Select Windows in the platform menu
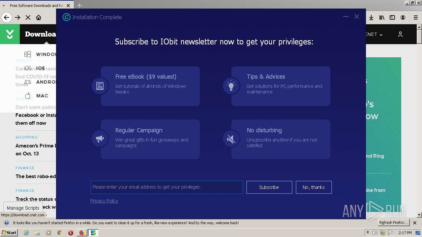Image resolution: width=422 pixels, height=237 pixels. point(40,54)
